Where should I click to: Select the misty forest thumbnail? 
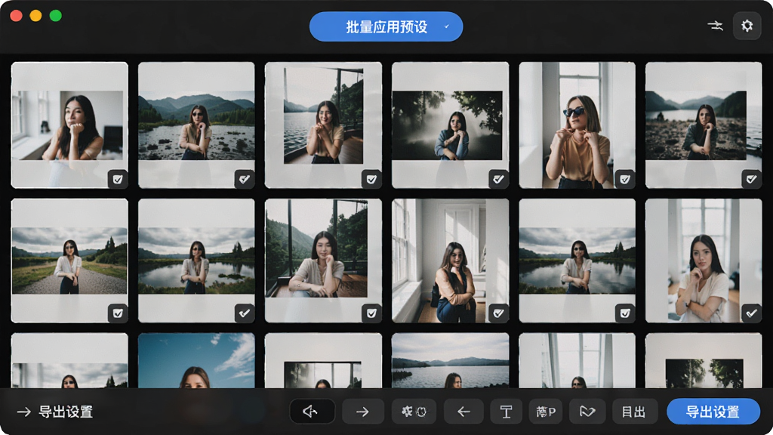(450, 125)
